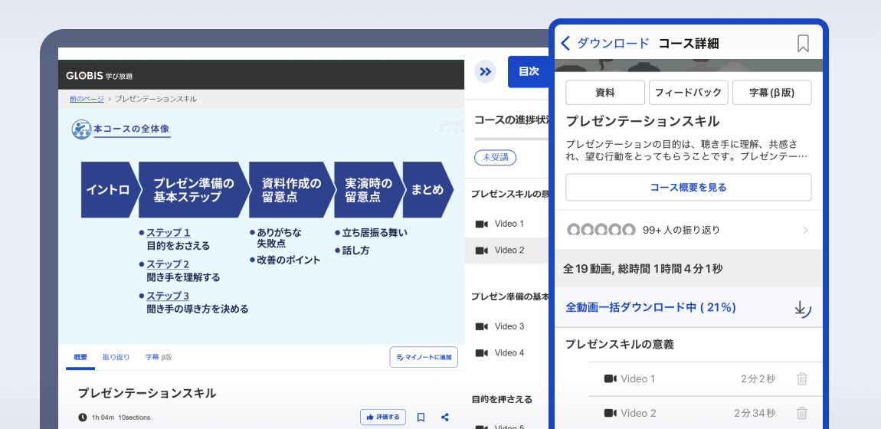Open the フィードバック tab in mobile panel
The width and height of the screenshot is (881, 429).
(x=689, y=93)
